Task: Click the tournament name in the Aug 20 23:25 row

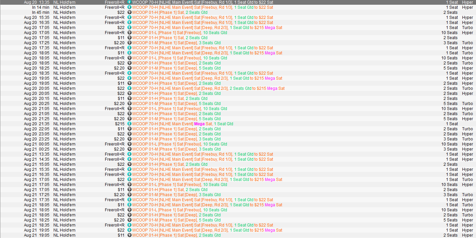Action: click(x=176, y=139)
